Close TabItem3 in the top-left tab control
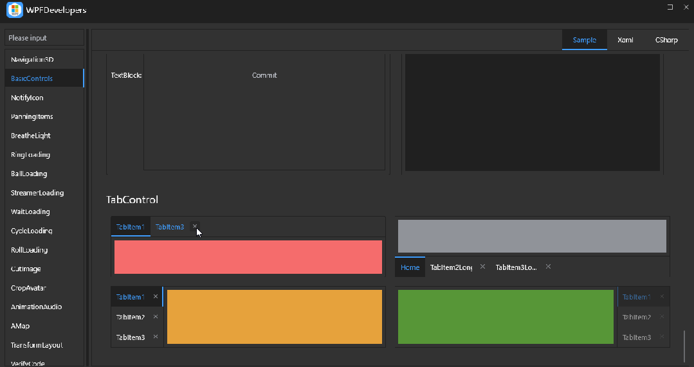This screenshot has height=367, width=694. click(195, 226)
